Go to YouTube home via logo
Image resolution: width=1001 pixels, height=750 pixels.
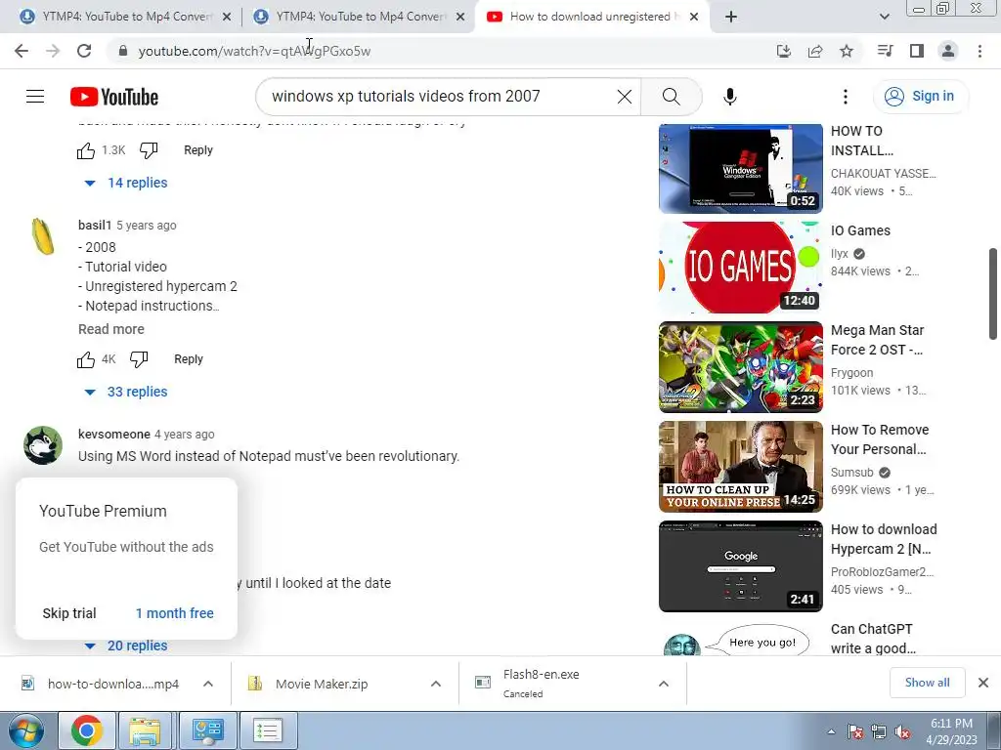point(114,97)
